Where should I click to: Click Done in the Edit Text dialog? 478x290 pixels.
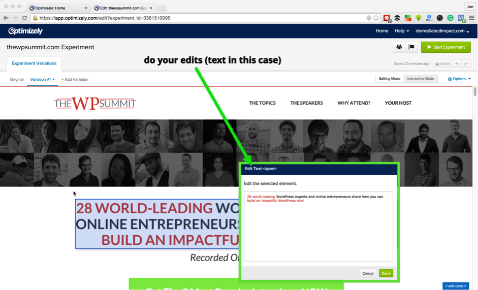pos(386,273)
